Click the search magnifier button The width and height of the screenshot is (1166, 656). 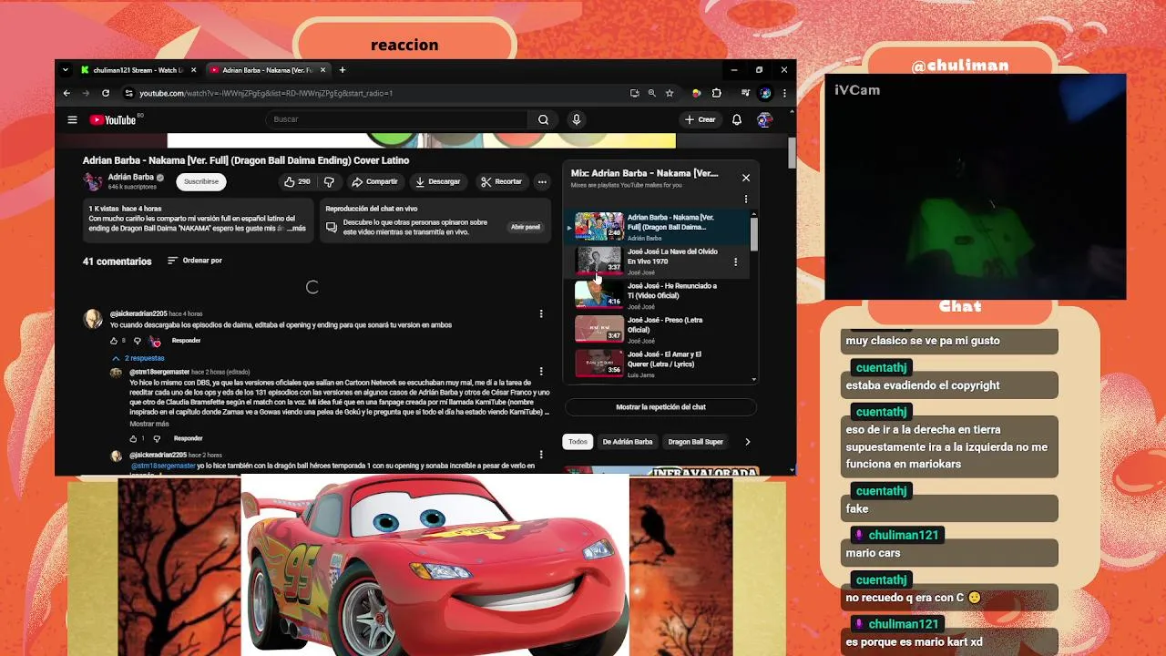(x=543, y=119)
